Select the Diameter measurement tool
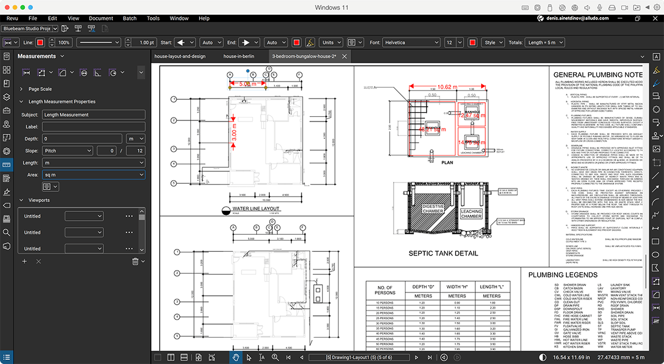This screenshot has width=664, height=364. (x=82, y=72)
